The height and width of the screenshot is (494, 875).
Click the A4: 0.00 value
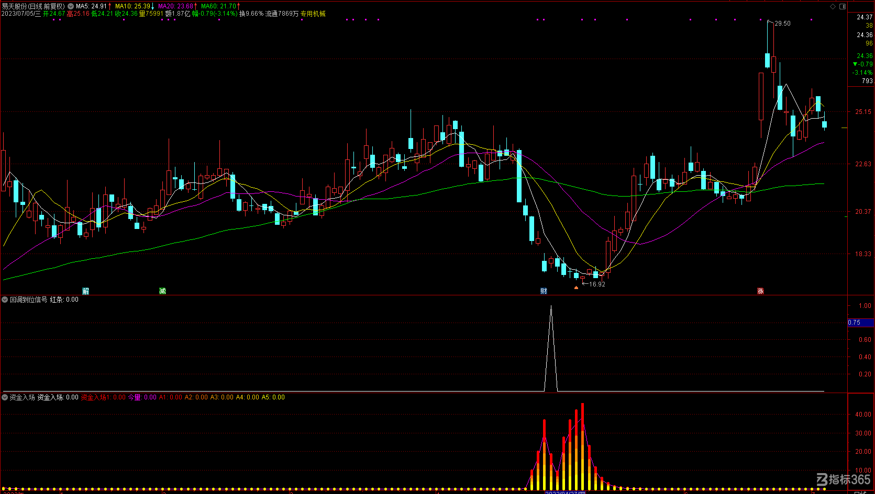tap(248, 397)
